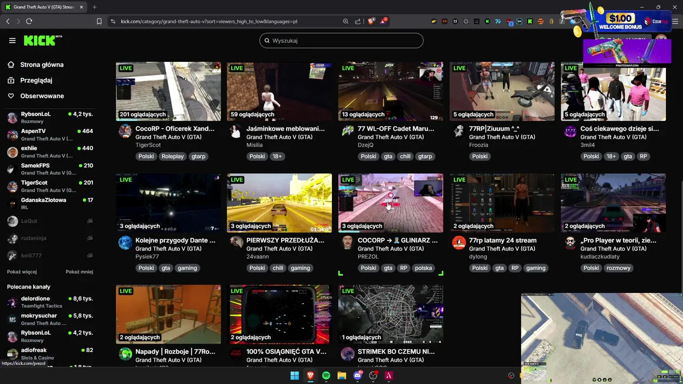Click the DzejQ avatar beside the 77 WL-OFF stream
The height and width of the screenshot is (384, 683).
(x=347, y=131)
